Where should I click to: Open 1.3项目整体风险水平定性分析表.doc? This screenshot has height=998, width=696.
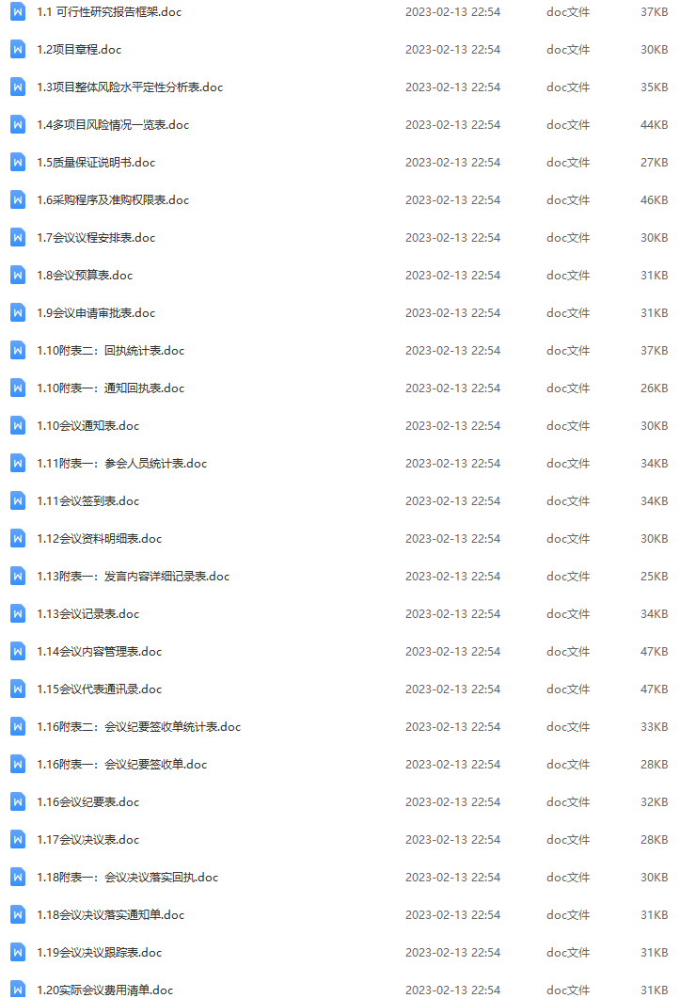(x=130, y=87)
